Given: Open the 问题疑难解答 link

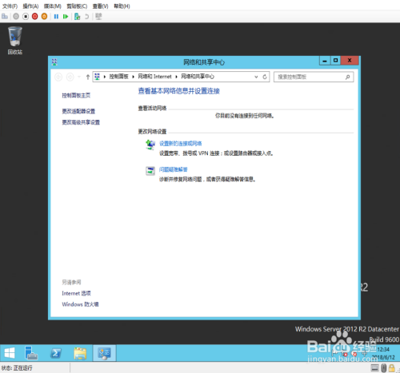Looking at the screenshot, I should (x=174, y=169).
